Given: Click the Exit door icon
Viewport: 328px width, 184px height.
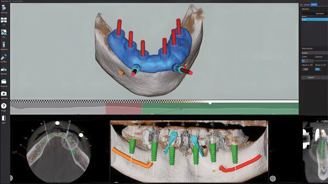Looking at the screenshot, I should pos(4,118).
